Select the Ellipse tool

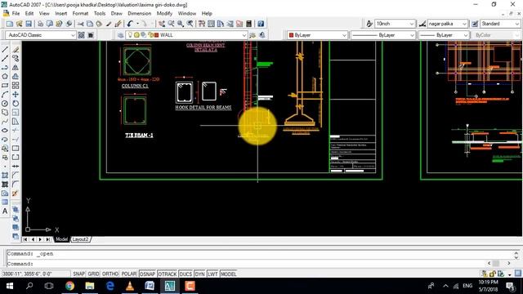click(x=5, y=131)
